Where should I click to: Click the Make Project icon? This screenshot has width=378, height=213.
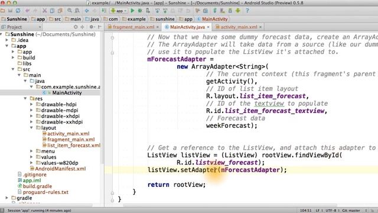click(104, 11)
